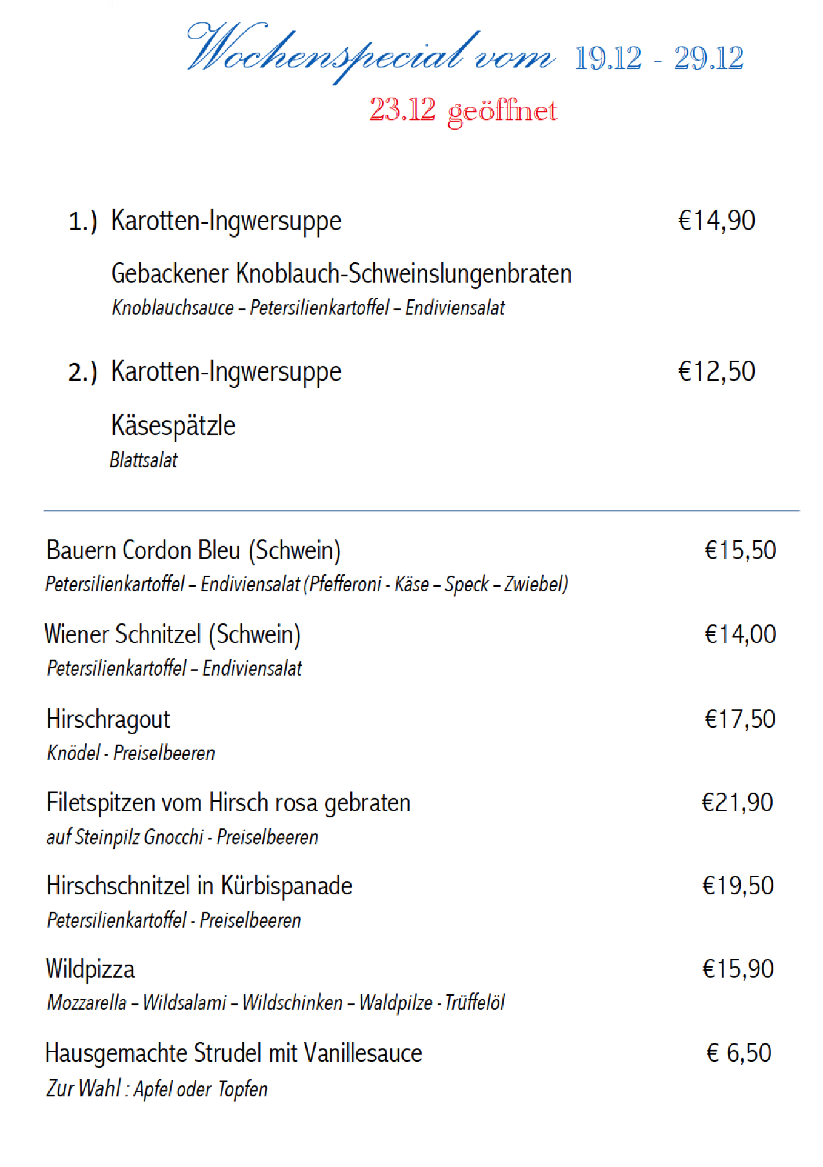823x1167 pixels.
Task: Click the €17,50 Hirschragout price
Action: [740, 719]
